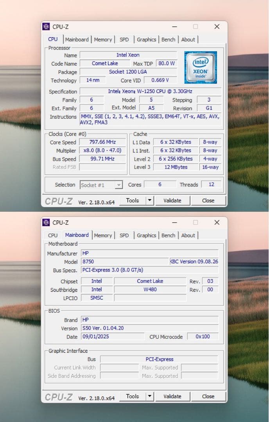
Task: Click 'PCI-Express 3.0 (8.0 GT/s)' bus specs
Action: 150,270
